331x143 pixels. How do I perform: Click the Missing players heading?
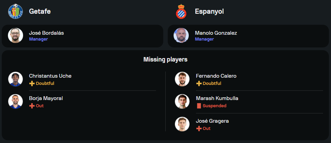click(x=165, y=59)
